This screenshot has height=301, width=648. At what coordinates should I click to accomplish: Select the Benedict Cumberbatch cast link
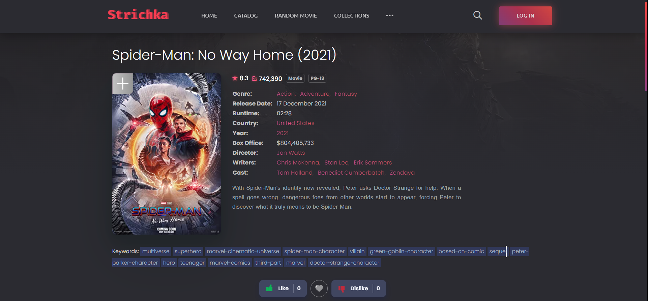click(352, 173)
